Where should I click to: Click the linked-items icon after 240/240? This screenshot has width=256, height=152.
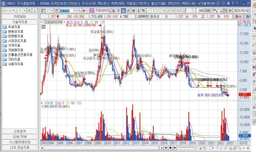[x=215, y=11]
